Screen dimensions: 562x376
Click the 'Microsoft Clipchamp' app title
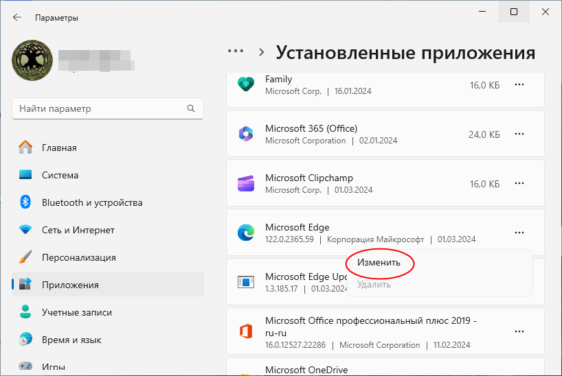point(309,178)
